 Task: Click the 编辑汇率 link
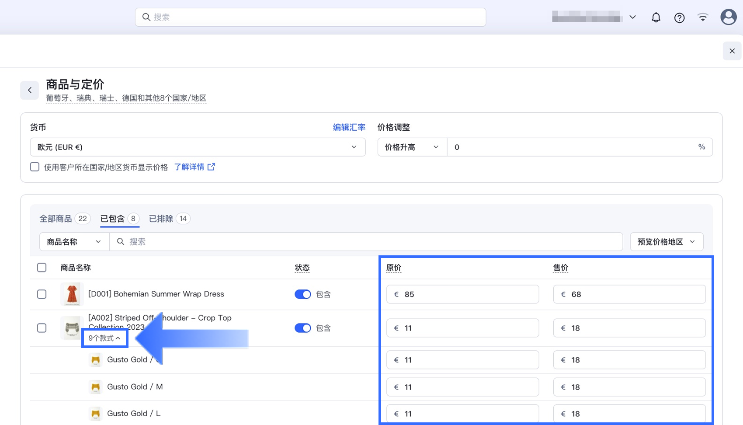point(349,127)
